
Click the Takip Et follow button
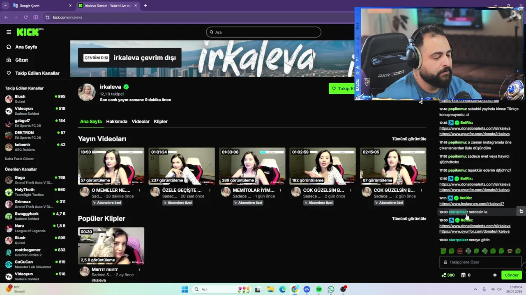[x=342, y=88]
